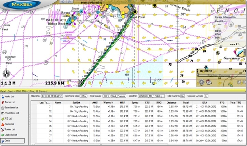
Task: Click the '1:1.2 M' chart scale readout
Action: point(8,83)
